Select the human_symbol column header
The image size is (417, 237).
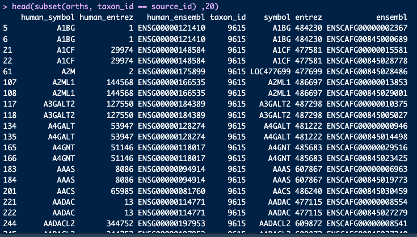click(x=48, y=18)
